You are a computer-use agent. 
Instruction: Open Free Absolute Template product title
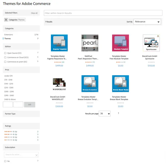(119, 59)
